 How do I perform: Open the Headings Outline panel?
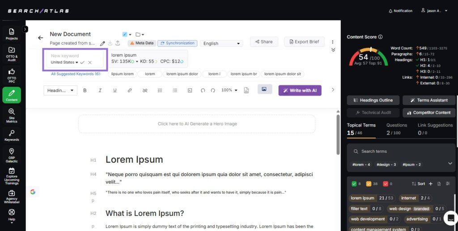[x=373, y=101]
